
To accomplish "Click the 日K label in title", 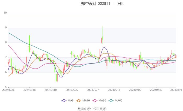I will coord(121,4).
